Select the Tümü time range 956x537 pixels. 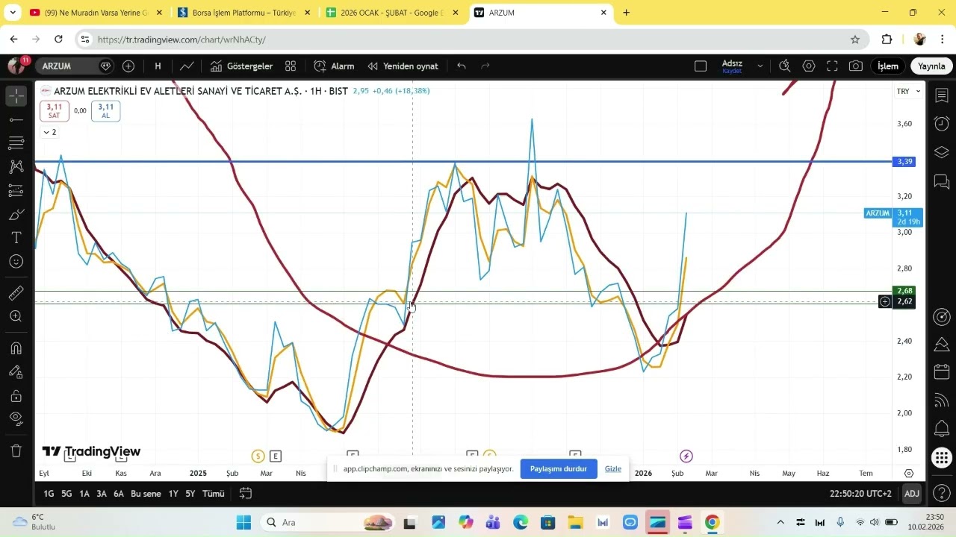214,494
